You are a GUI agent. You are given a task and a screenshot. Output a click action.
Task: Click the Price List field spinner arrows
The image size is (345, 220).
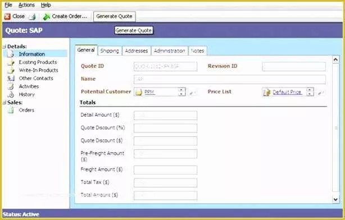[x=310, y=92]
